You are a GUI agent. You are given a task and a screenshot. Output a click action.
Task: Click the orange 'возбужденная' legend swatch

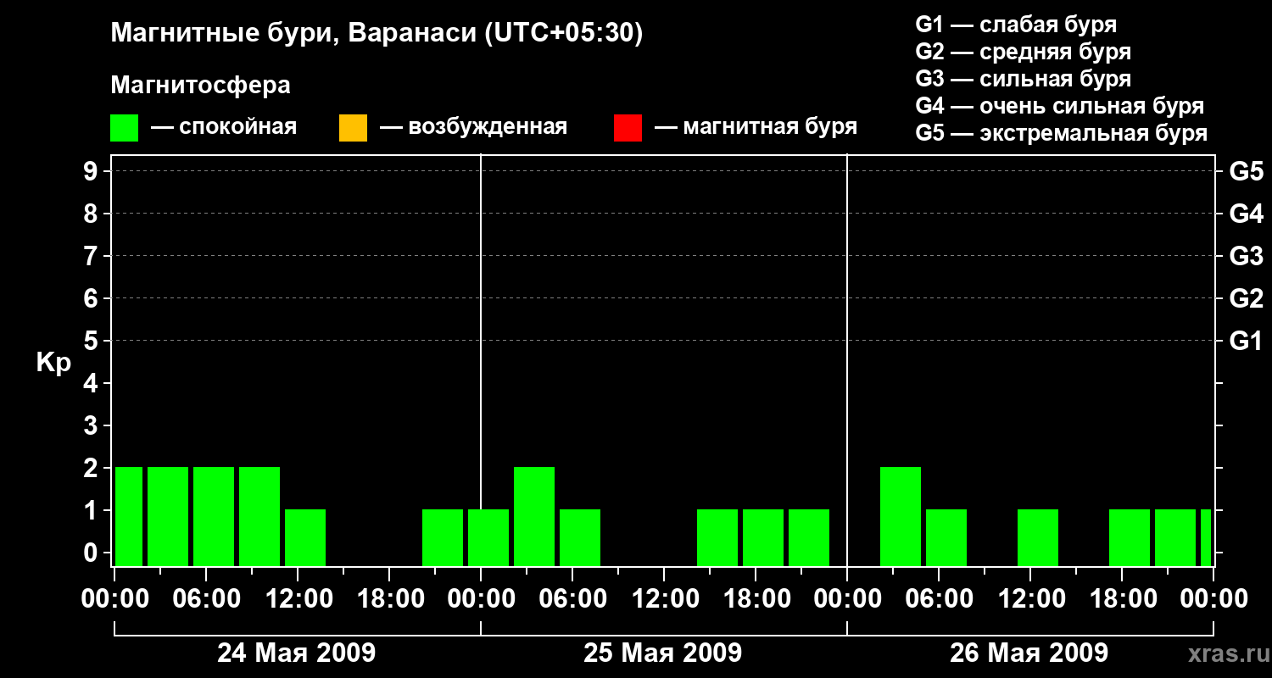coord(353,127)
